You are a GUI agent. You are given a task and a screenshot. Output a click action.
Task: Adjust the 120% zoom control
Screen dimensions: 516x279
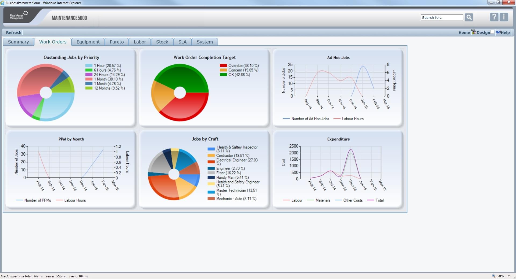point(500,276)
